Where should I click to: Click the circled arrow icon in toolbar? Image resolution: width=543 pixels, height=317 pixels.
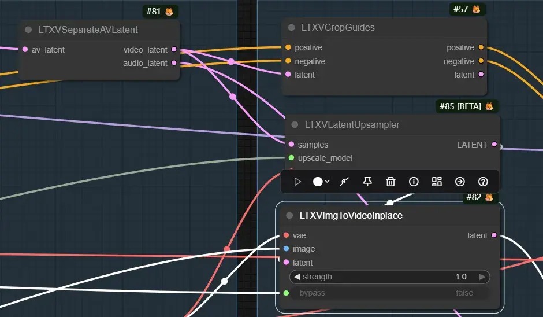(x=460, y=182)
